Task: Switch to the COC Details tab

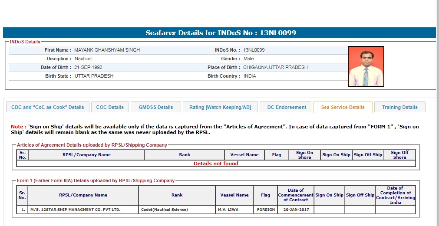Action: 110,107
